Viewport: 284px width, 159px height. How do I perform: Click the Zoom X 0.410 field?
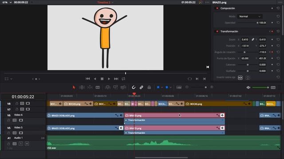coord(245,39)
